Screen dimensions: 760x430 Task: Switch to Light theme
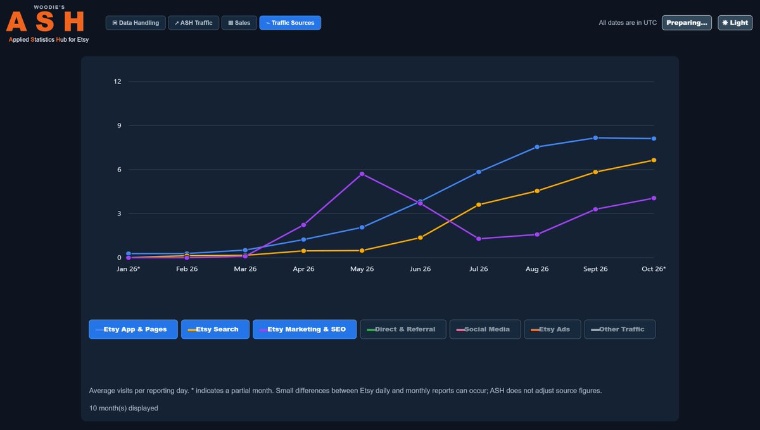click(x=735, y=23)
